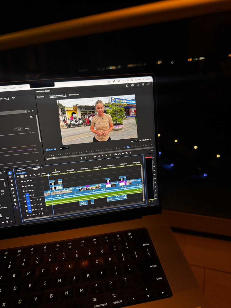Toggle V3 track output eye

32,185
